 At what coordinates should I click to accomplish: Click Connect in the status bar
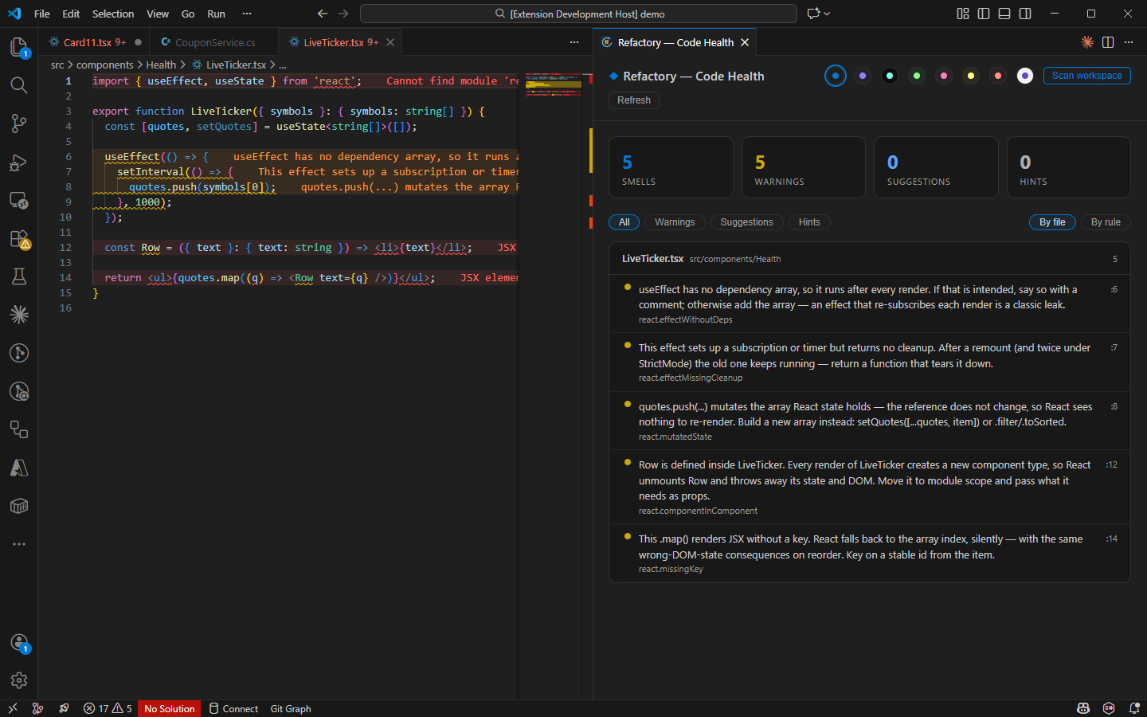coord(233,708)
